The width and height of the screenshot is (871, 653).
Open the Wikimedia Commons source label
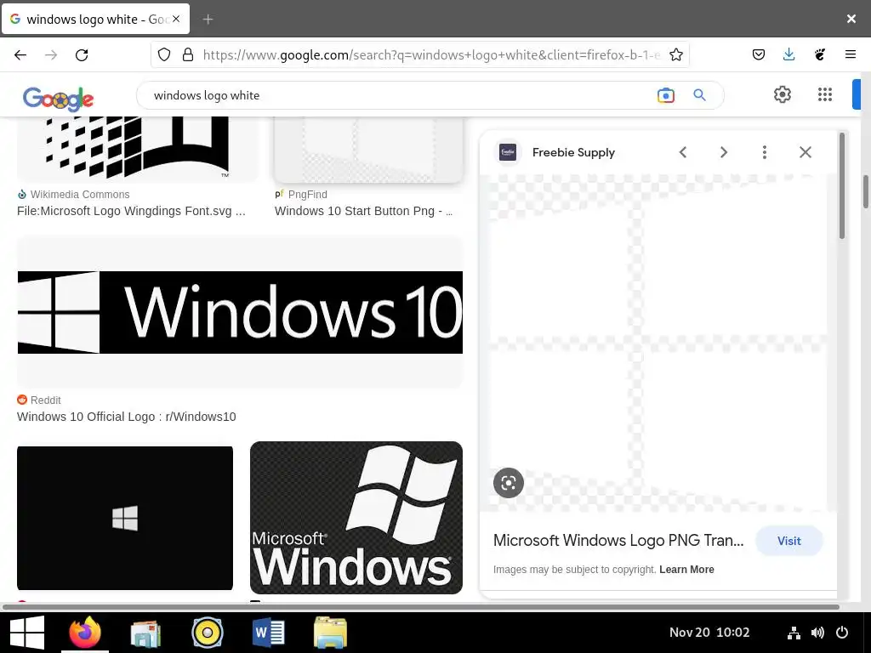point(79,195)
